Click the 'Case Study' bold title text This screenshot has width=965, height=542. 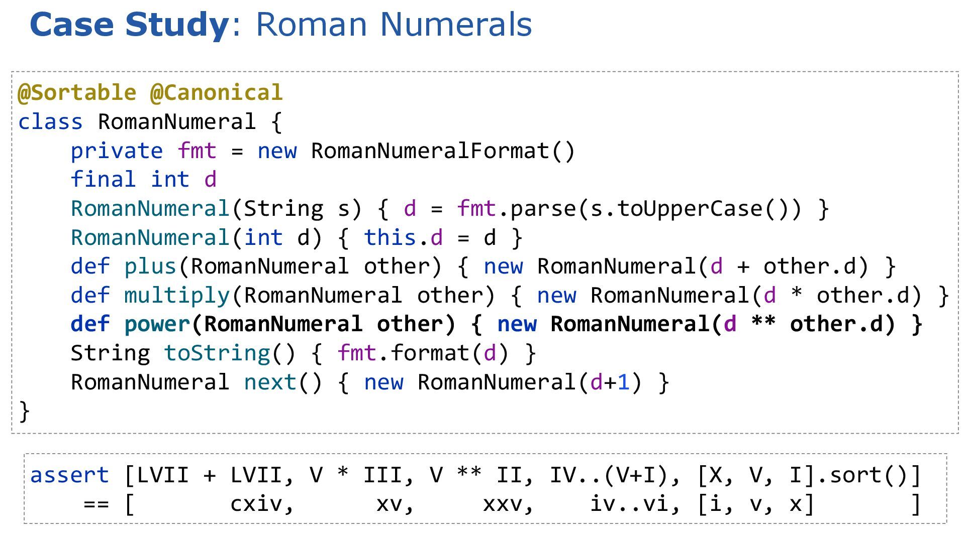coord(129,24)
